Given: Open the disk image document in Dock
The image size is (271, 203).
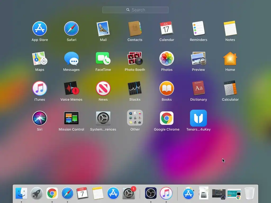Looking at the screenshot, I should click(x=204, y=193).
